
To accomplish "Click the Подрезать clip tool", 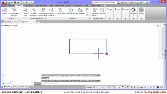I will [71, 11].
